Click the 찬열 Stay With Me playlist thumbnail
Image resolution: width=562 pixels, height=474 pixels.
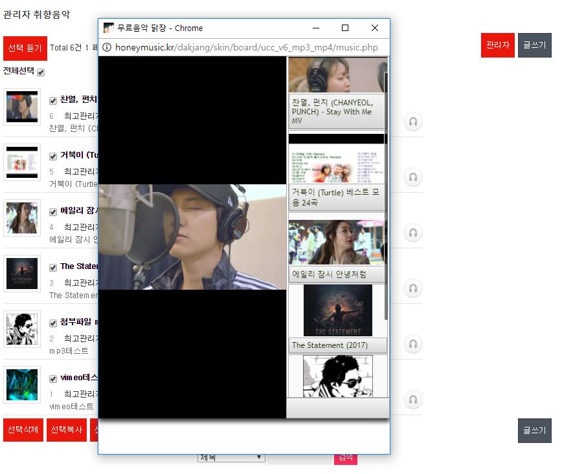pyautogui.click(x=336, y=76)
